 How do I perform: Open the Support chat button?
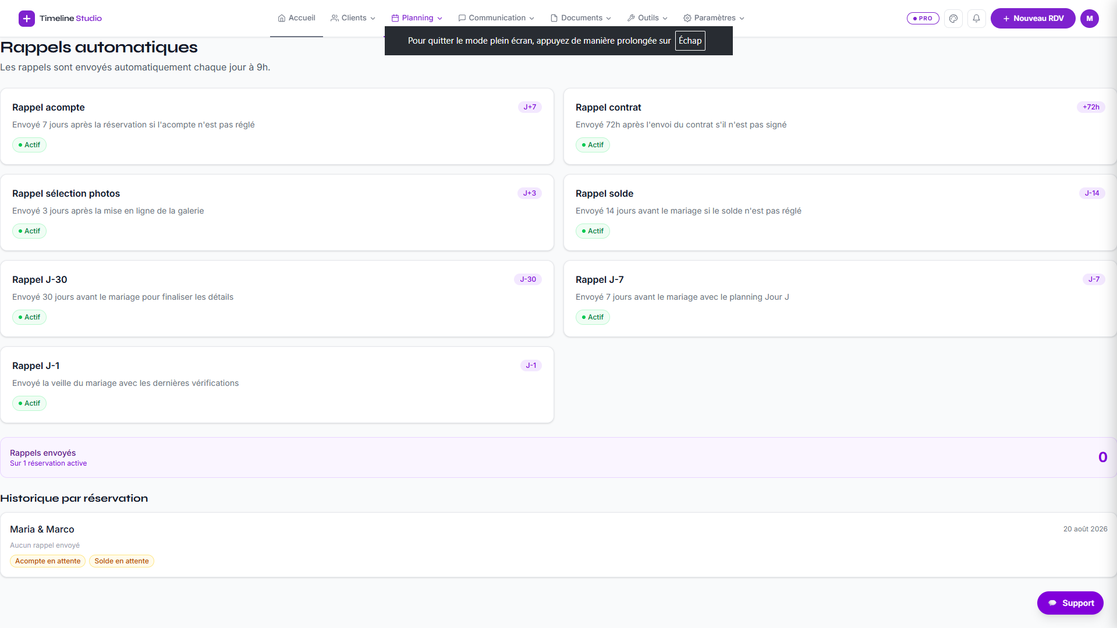click(1070, 603)
